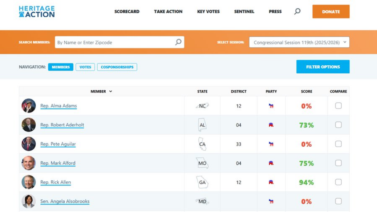This screenshot has height=212, width=377.
Task: Click the MD state outline icon
Action: click(202, 201)
